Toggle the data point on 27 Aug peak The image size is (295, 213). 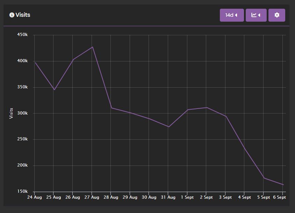(x=92, y=47)
